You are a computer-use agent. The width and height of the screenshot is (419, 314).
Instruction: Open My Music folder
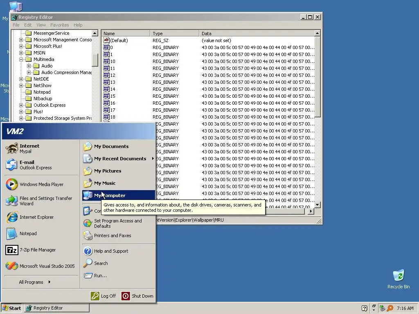(x=119, y=183)
